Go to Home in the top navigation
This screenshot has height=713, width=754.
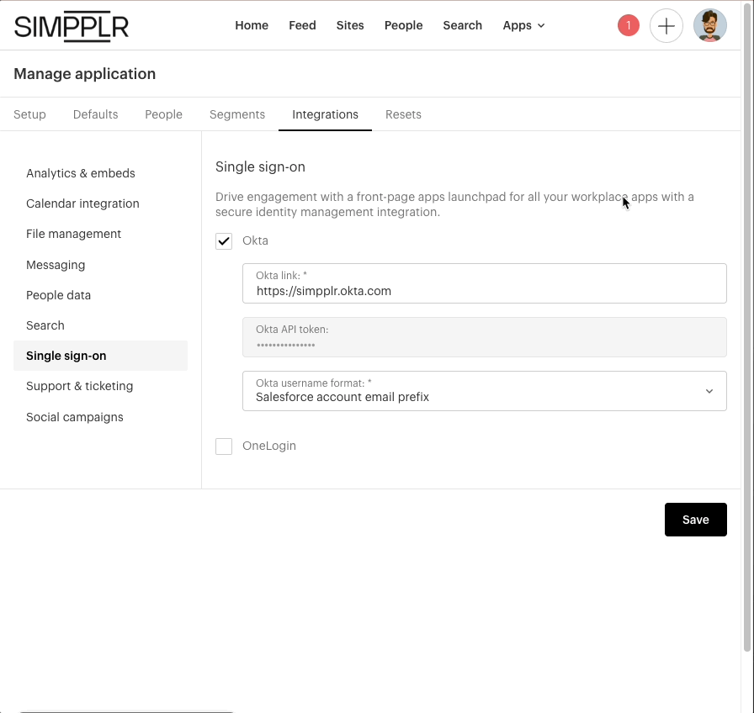[x=252, y=25]
